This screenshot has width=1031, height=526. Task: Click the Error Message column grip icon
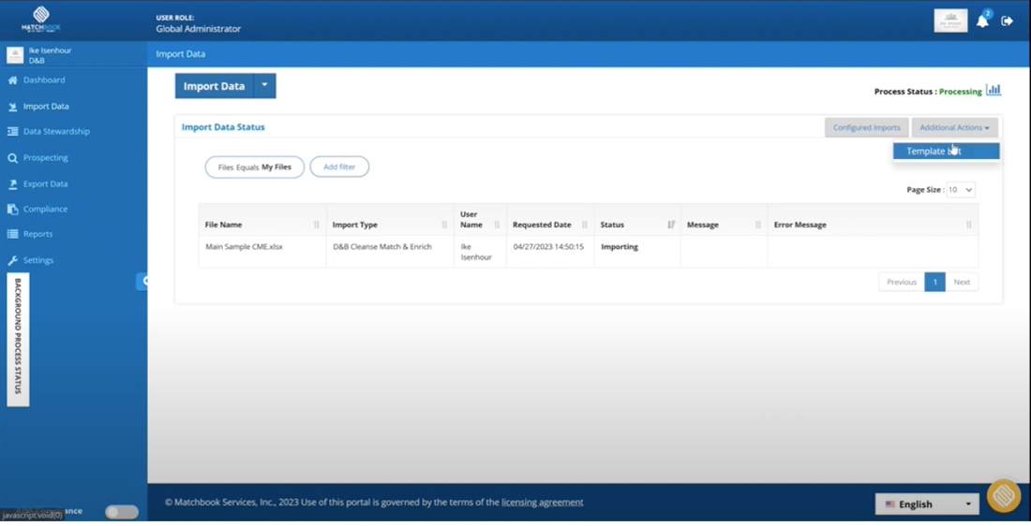[x=968, y=225]
